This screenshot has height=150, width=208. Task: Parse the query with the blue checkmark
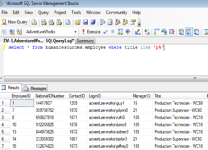click(x=106, y=32)
